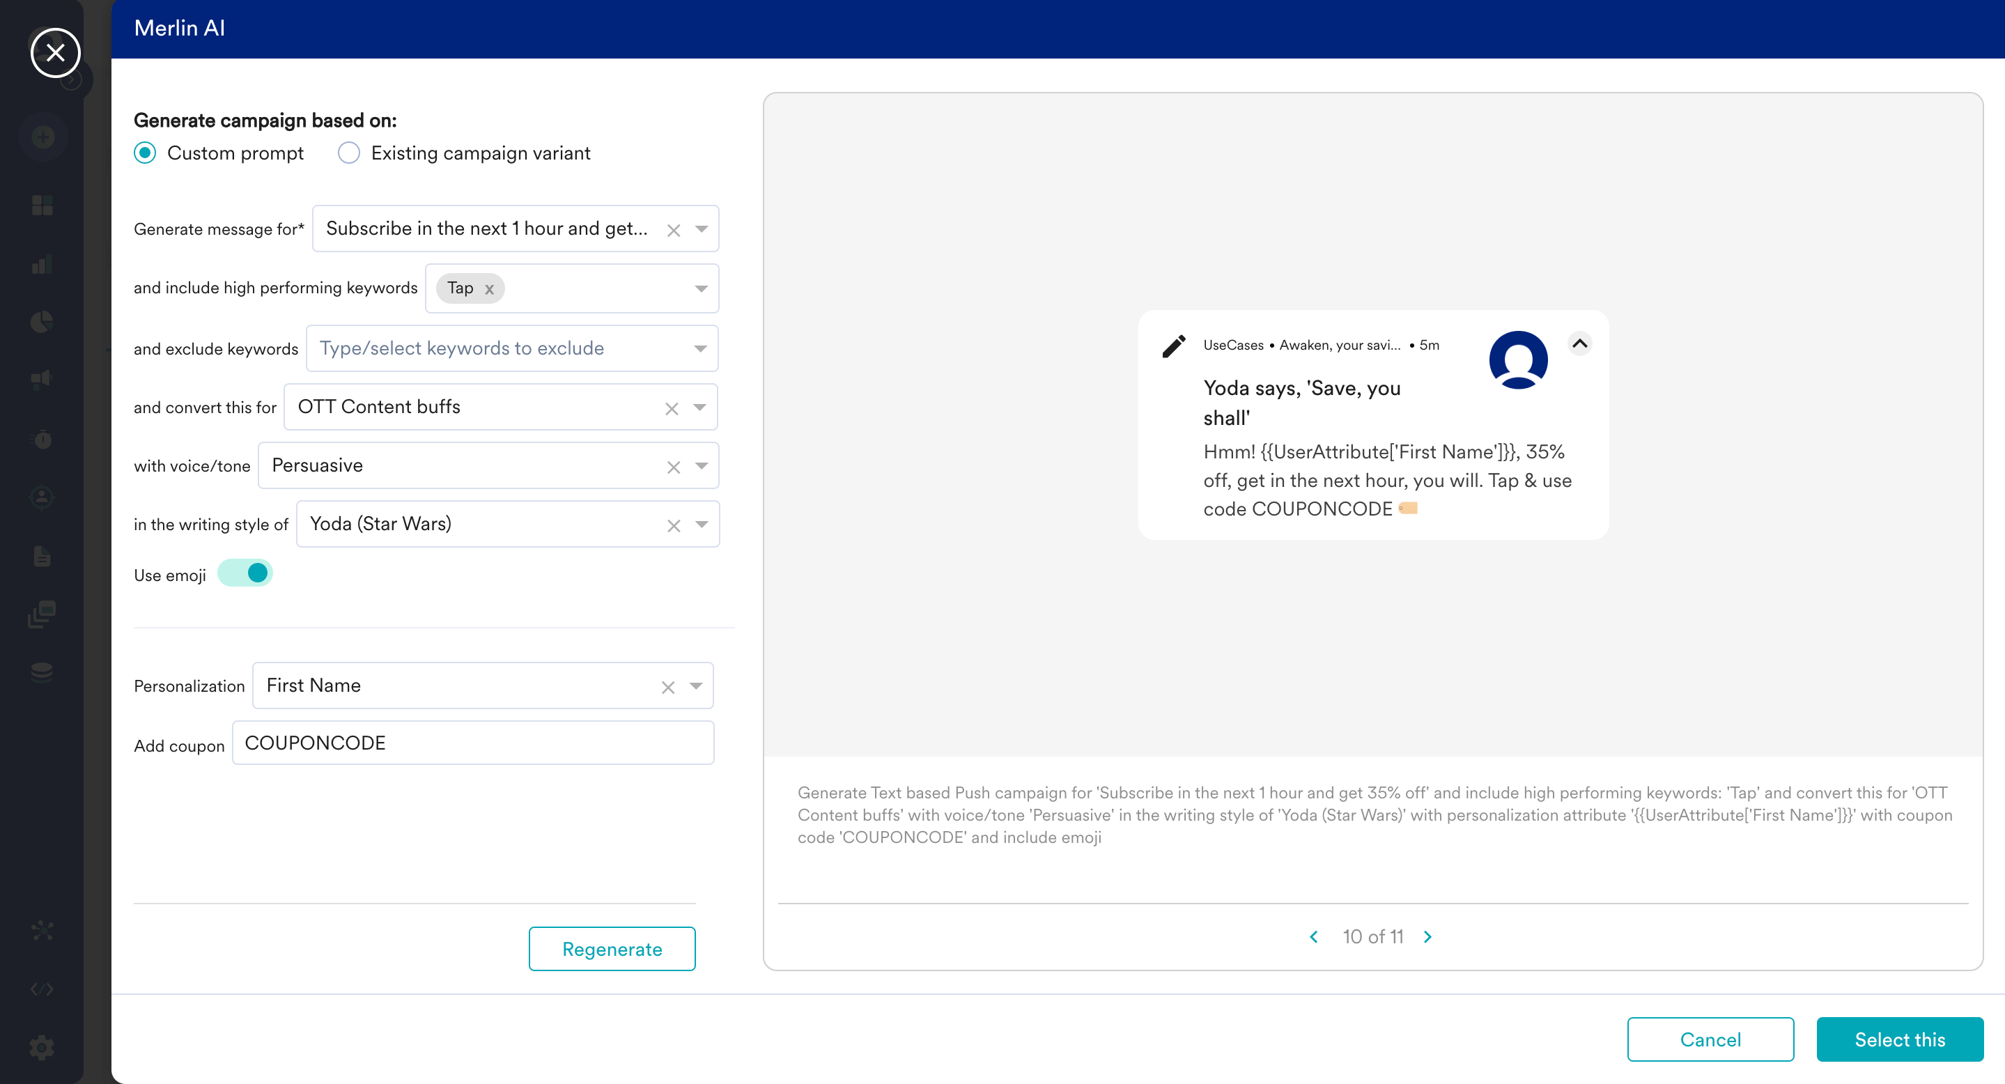2005x1084 pixels.
Task: Clear the Persuasive voice/tone selection
Action: pos(673,467)
